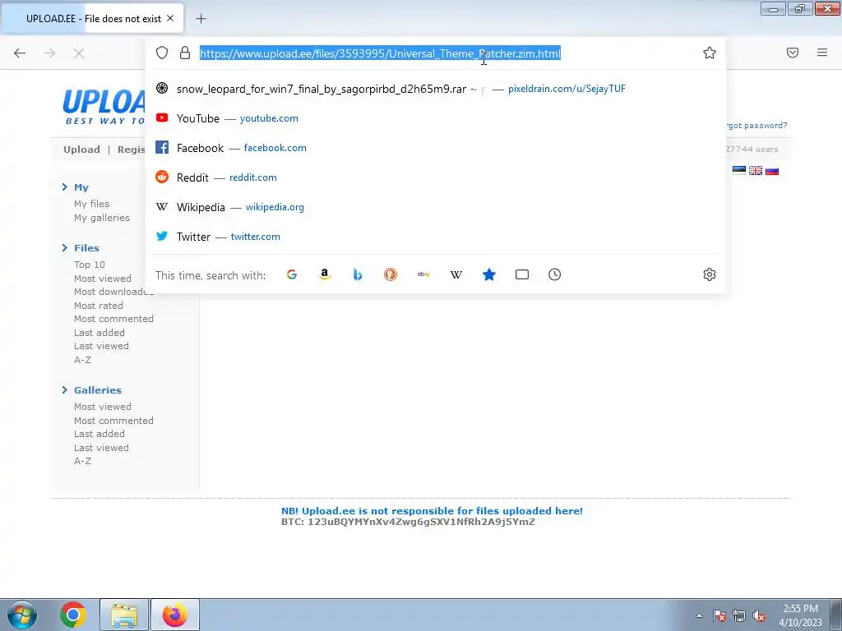The image size is (842, 631).
Task: Choose the YouTube suggestion
Action: pos(436,118)
